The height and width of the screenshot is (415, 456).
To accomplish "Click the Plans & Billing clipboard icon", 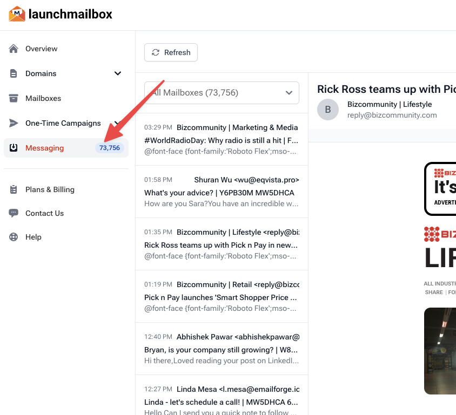I will click(x=14, y=189).
